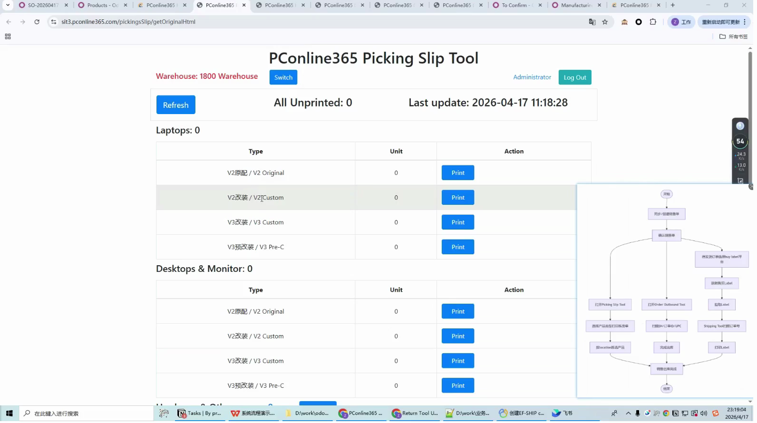Switch to the To Confirm tab
Image resolution: width=757 pixels, height=423 pixels.
click(x=516, y=5)
